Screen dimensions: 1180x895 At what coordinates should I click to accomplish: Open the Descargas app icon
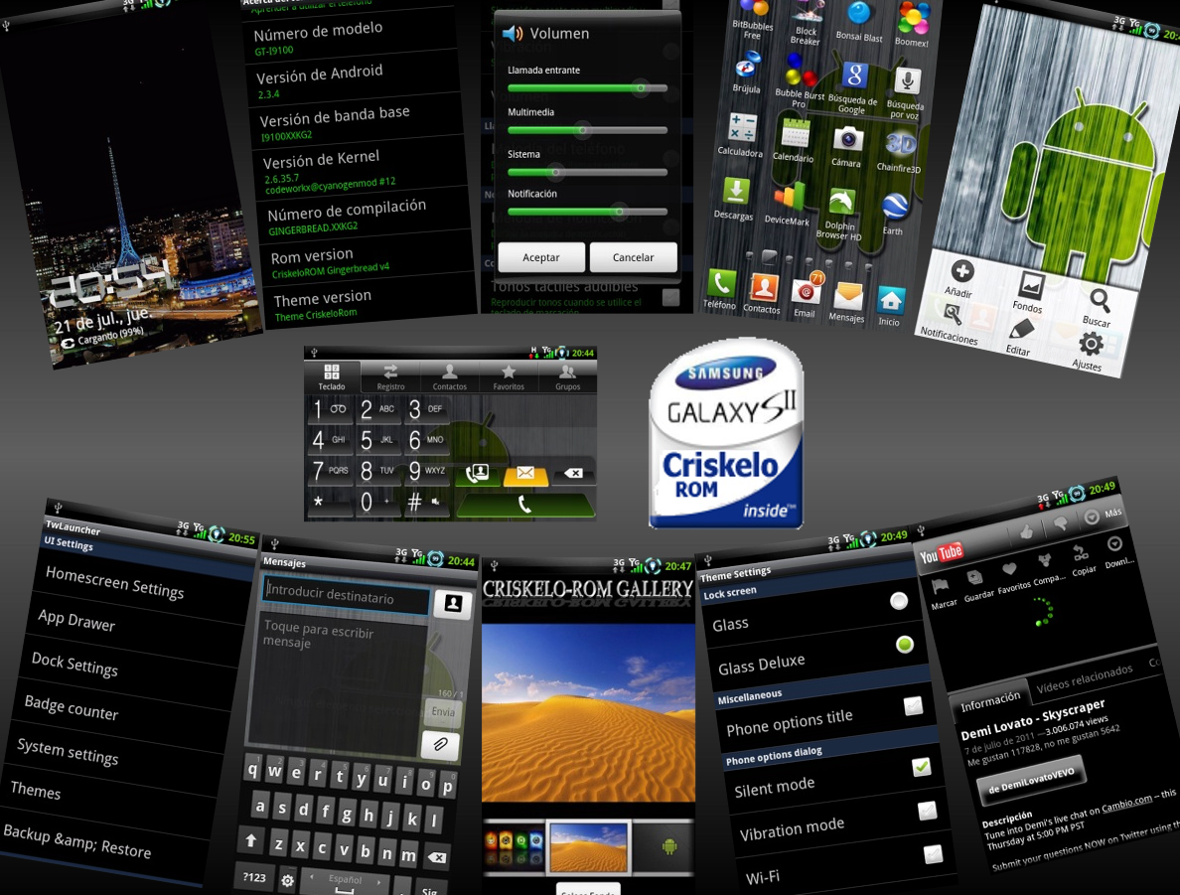point(735,192)
